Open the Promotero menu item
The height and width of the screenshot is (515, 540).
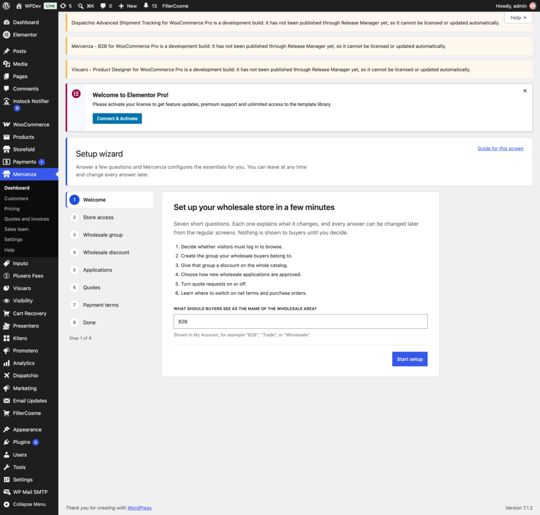(x=30, y=350)
